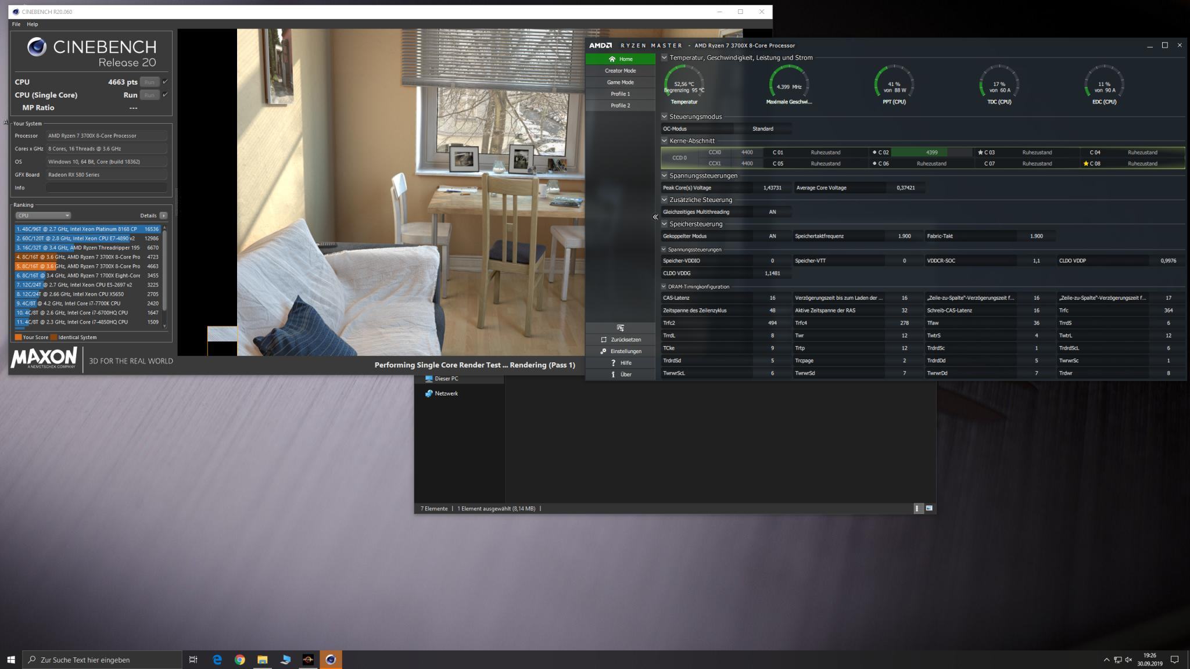The height and width of the screenshot is (669, 1190).
Task: Select the Creator Mode profile
Action: pyautogui.click(x=620, y=71)
